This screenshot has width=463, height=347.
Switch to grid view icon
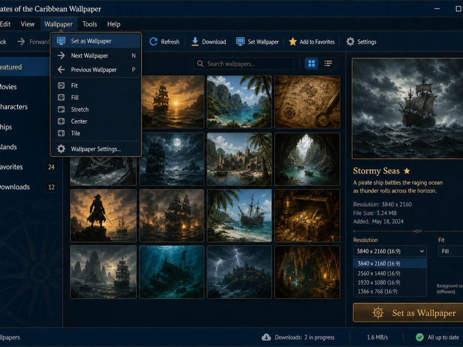click(311, 64)
